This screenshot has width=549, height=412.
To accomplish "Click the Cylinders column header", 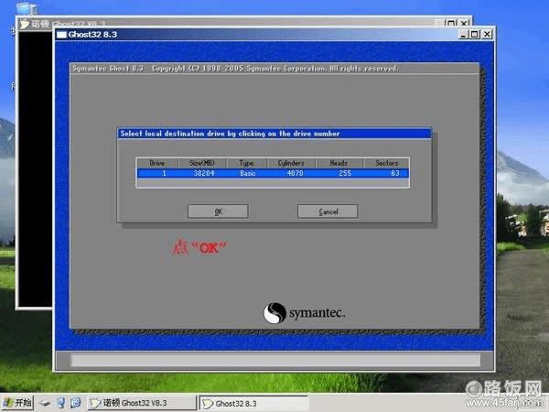I will coord(291,163).
